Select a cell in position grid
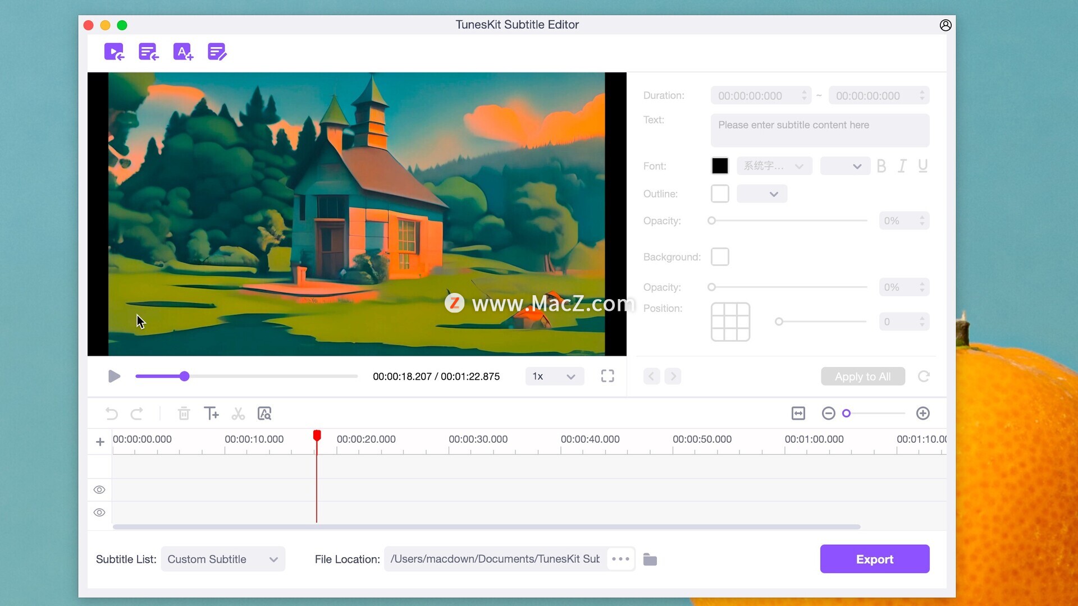 tap(730, 322)
